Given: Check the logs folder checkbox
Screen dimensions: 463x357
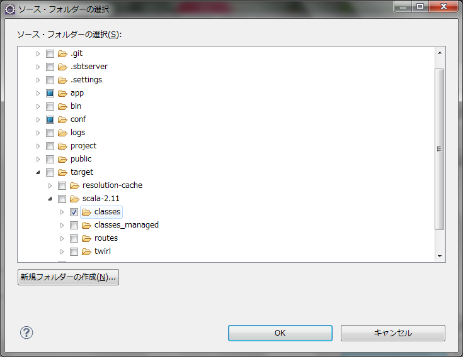Looking at the screenshot, I should pyautogui.click(x=50, y=133).
